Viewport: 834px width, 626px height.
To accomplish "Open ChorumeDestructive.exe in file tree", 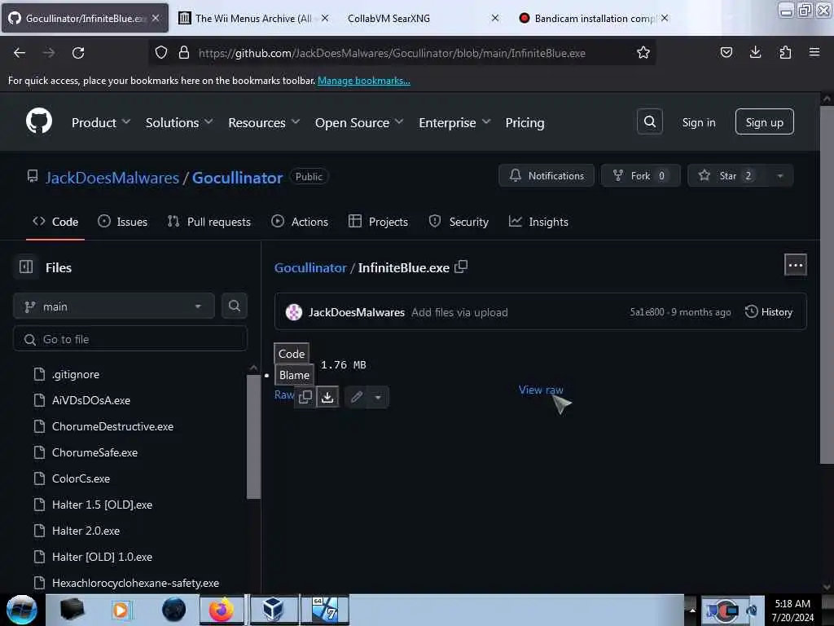I will 112,426.
